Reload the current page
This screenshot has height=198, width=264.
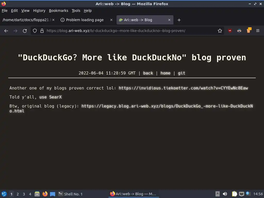[x=25, y=31]
